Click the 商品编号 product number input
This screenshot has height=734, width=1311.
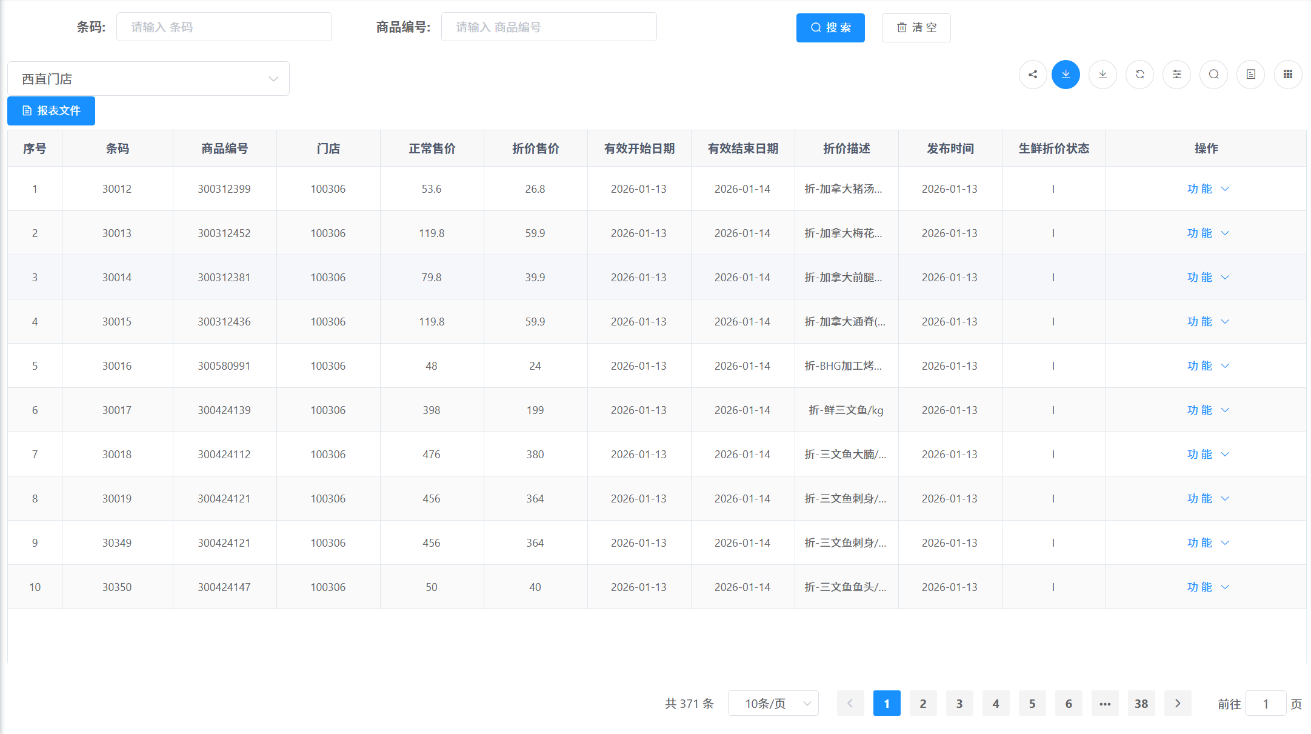(549, 27)
